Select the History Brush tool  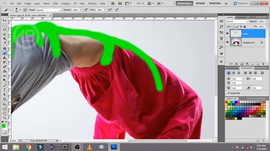5,62
